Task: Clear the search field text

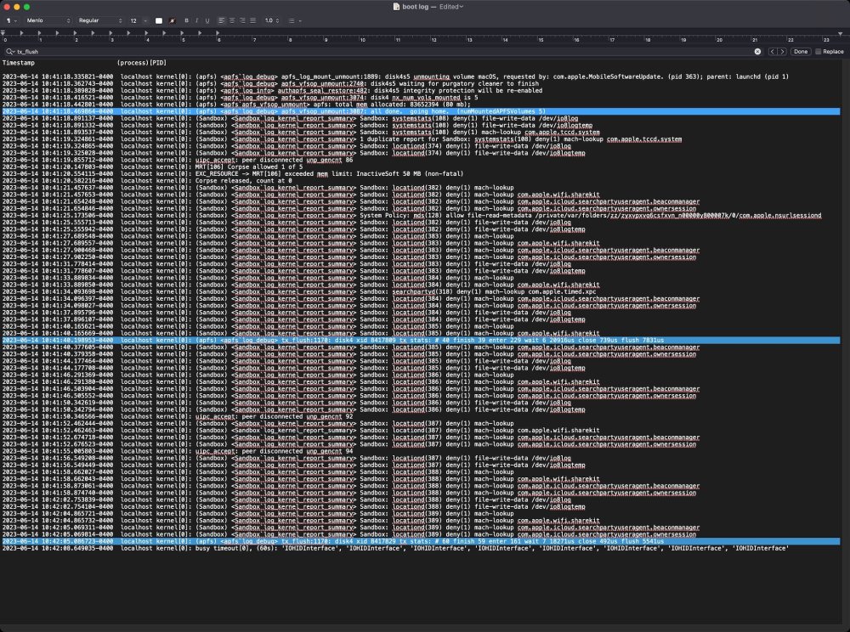Action: 757,52
